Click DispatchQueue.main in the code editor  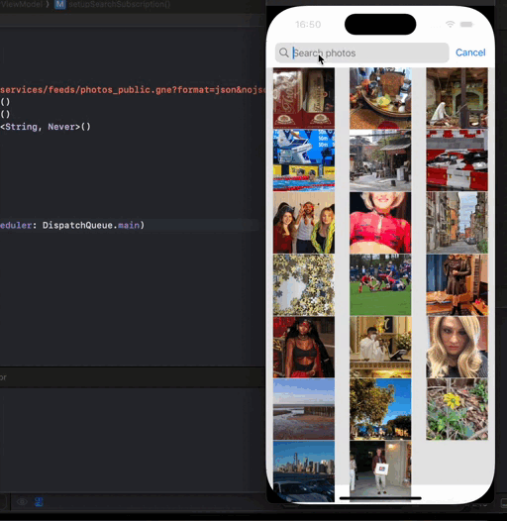coord(91,225)
